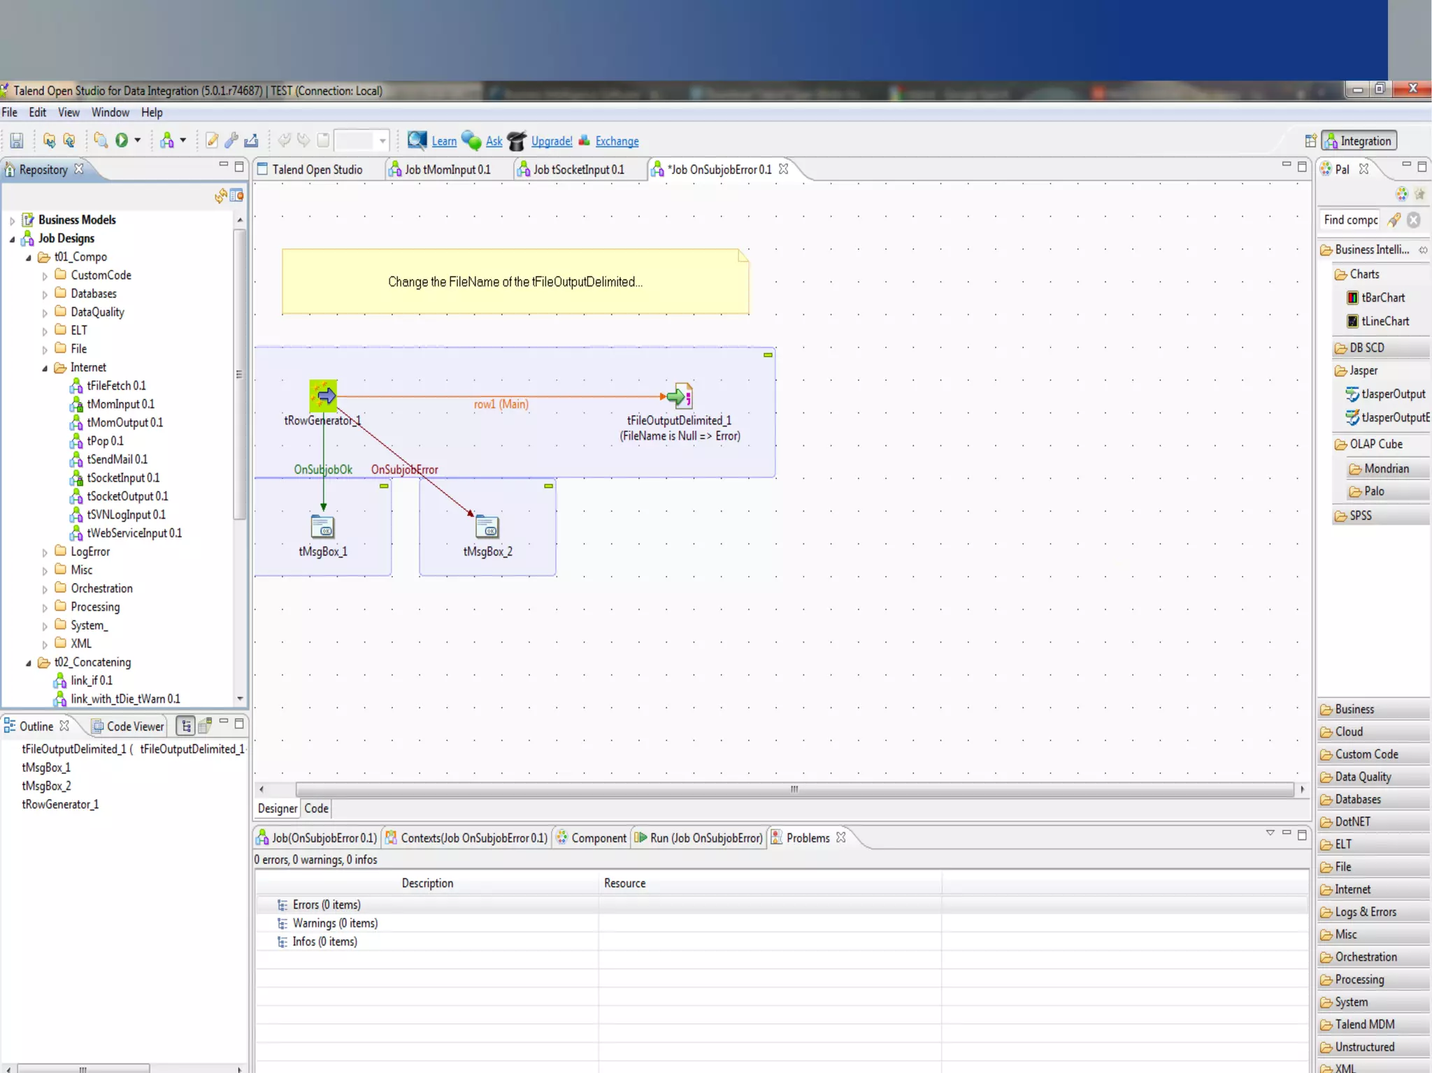Click the tMsgBox_2 component icon
Image resolution: width=1432 pixels, height=1073 pixels.
pos(487,526)
